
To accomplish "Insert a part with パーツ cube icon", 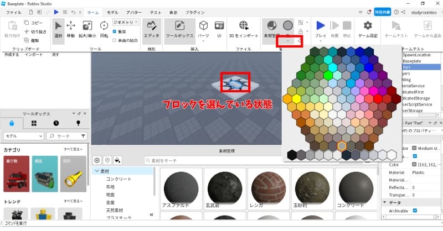I will click(x=203, y=25).
